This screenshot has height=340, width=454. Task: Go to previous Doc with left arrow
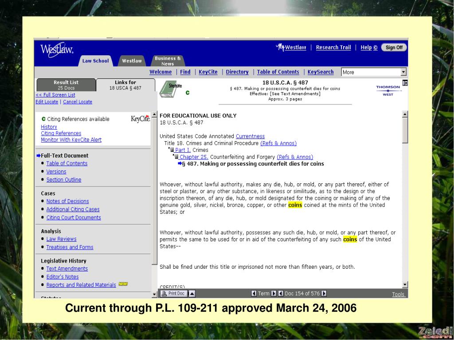click(x=281, y=294)
